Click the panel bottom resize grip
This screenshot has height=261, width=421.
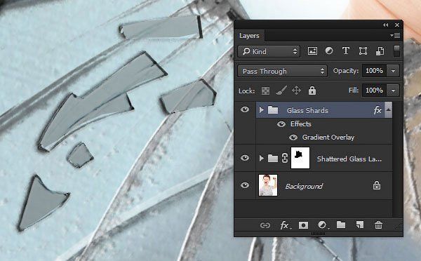(318, 234)
